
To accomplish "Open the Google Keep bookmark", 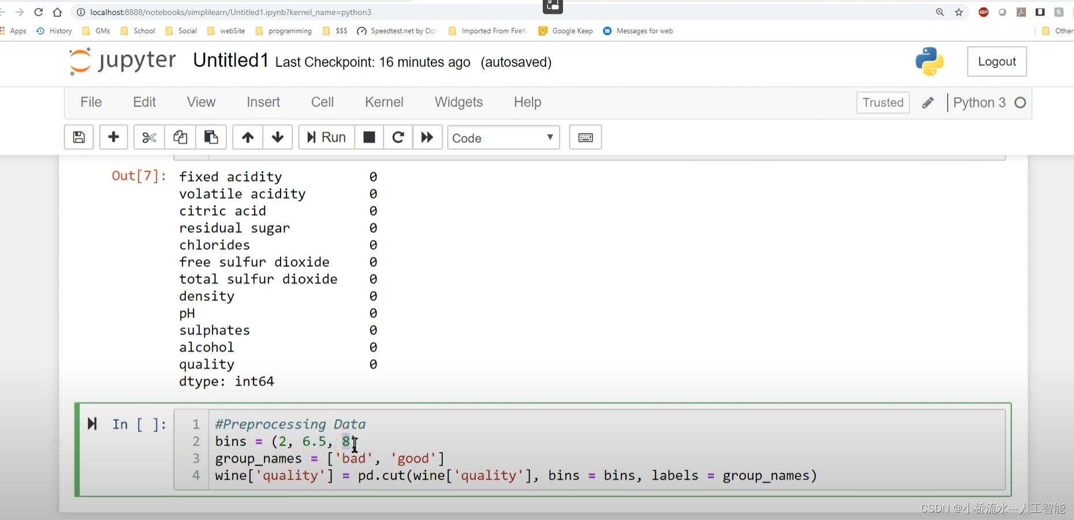I will click(x=566, y=31).
